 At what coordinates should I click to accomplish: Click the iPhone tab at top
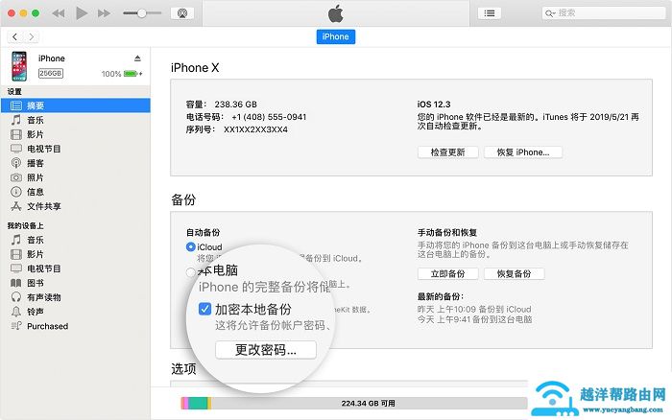[336, 36]
